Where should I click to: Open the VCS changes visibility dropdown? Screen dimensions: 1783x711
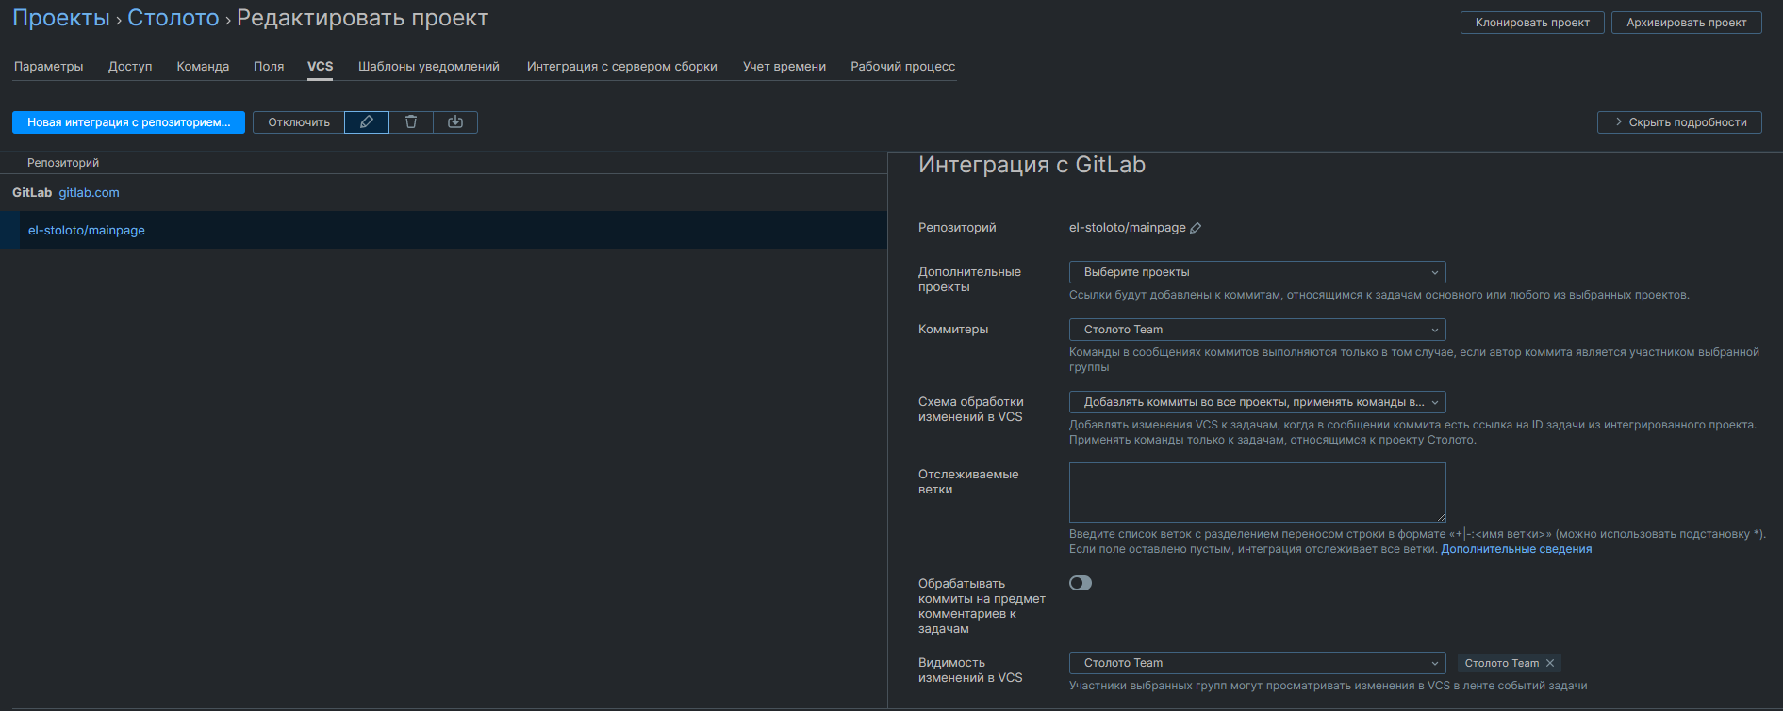1257,663
